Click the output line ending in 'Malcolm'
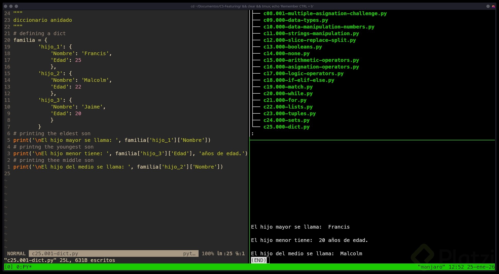Screen dimensions: 499x274 (x=307, y=253)
